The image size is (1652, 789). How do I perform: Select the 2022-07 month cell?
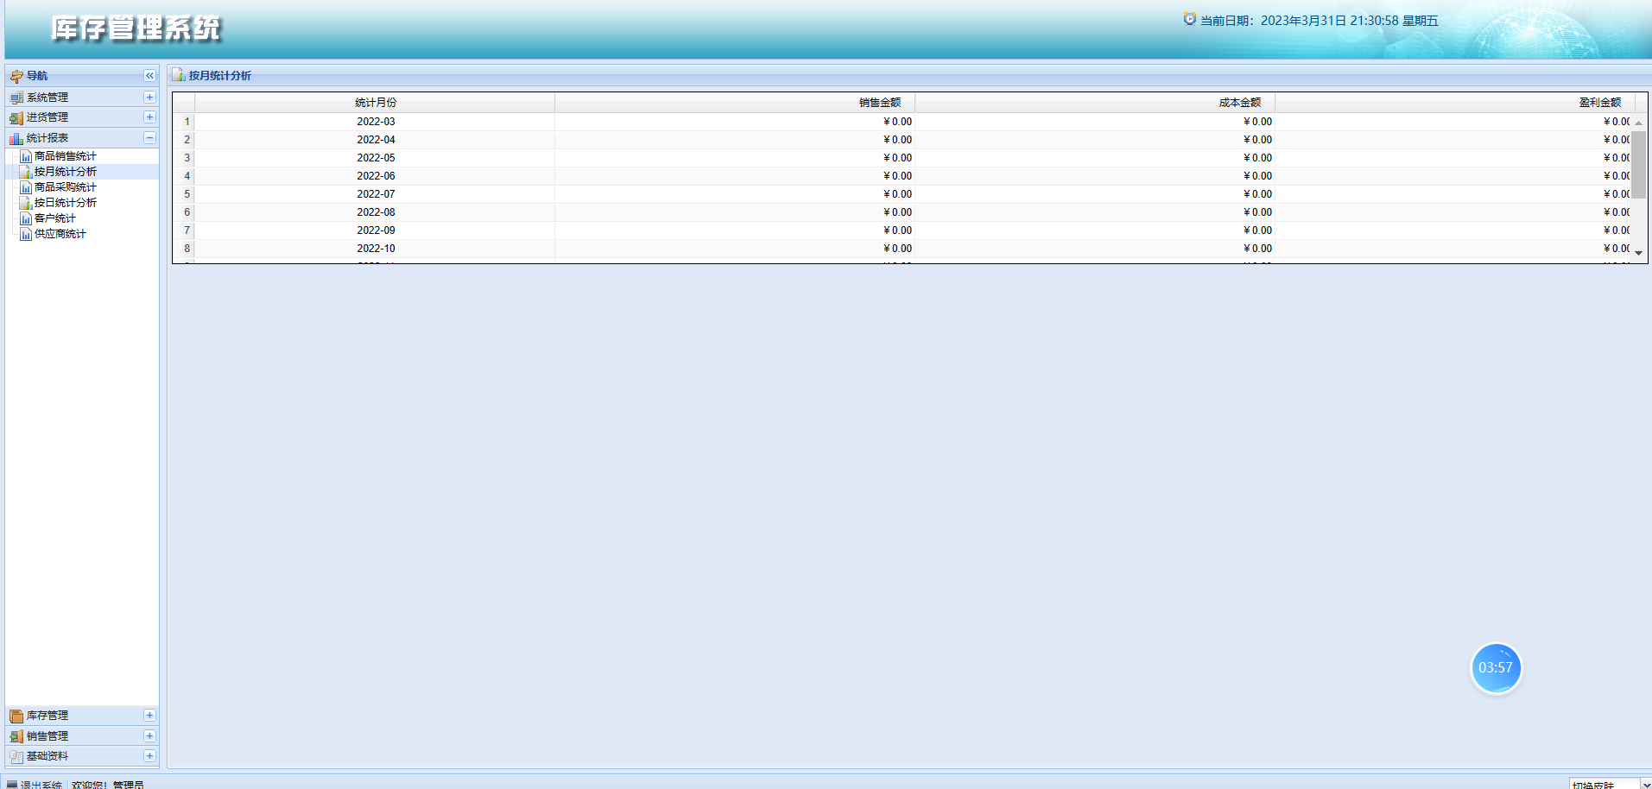pos(376,194)
